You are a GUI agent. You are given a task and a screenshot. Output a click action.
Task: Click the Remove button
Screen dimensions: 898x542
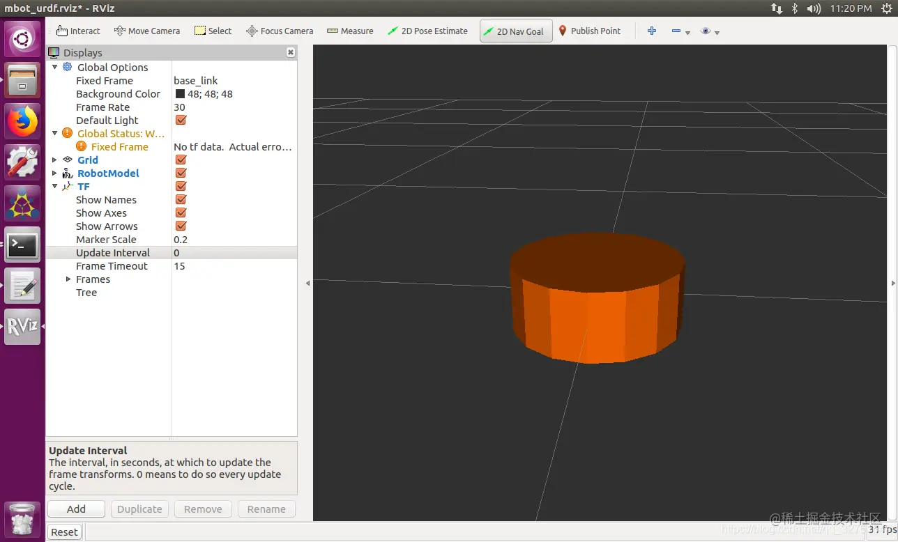[203, 509]
